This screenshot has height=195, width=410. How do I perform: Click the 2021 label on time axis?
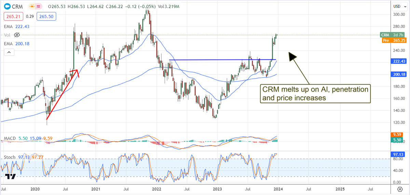click(x=96, y=189)
